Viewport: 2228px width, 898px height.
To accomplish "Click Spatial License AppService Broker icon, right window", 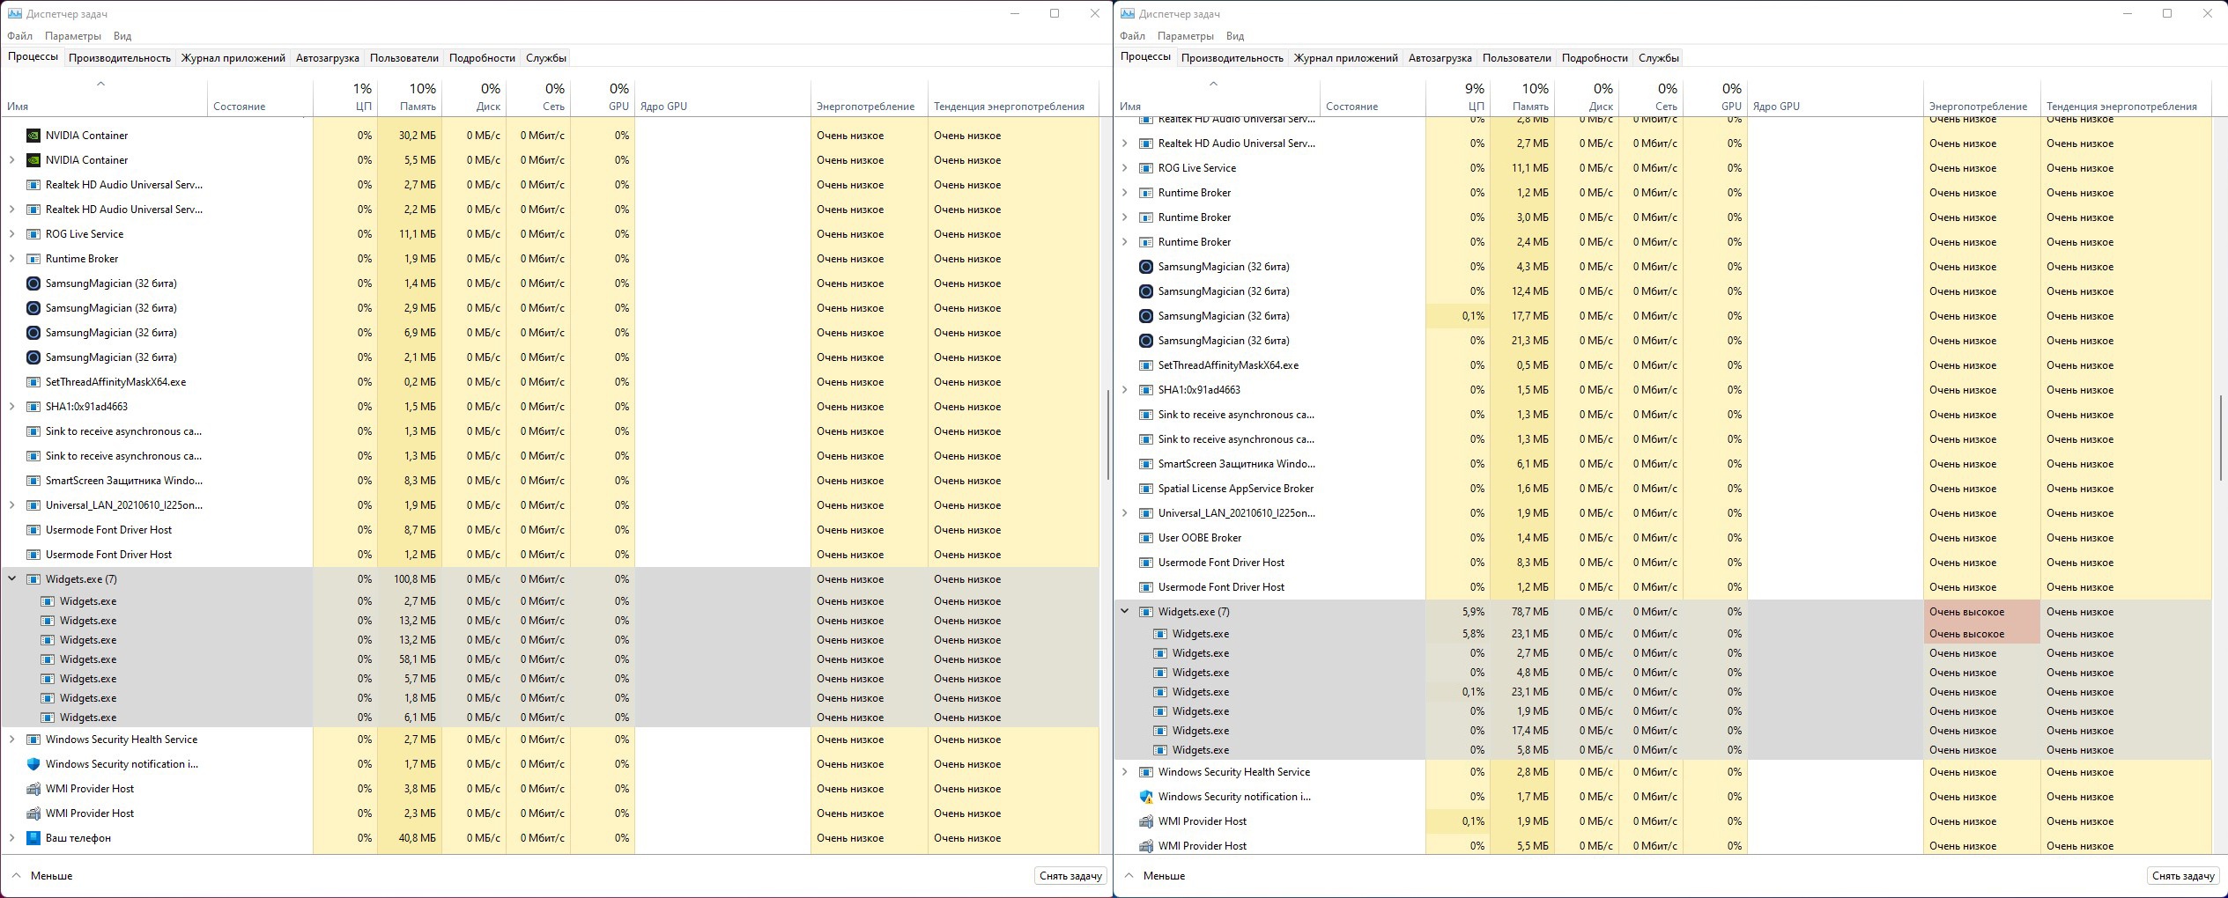I will [x=1146, y=489].
